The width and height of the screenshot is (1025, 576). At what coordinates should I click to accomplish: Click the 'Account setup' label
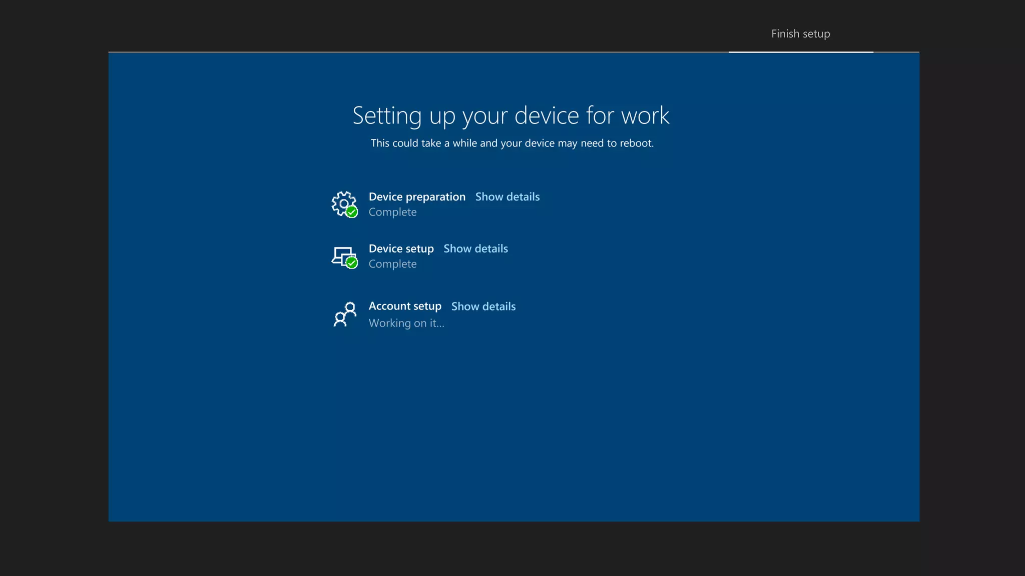pyautogui.click(x=405, y=306)
